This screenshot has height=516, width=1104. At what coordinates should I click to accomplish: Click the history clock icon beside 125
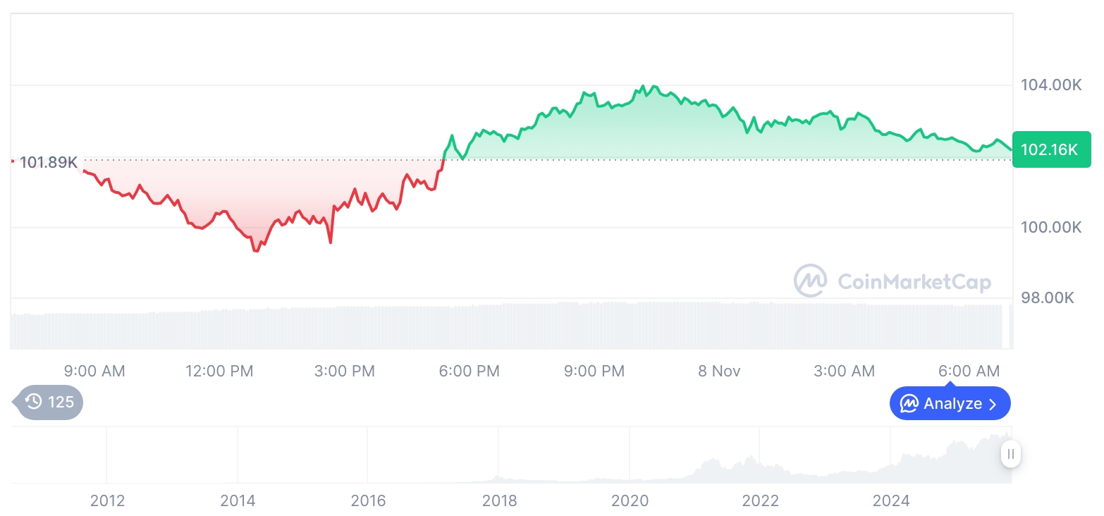[x=34, y=403]
